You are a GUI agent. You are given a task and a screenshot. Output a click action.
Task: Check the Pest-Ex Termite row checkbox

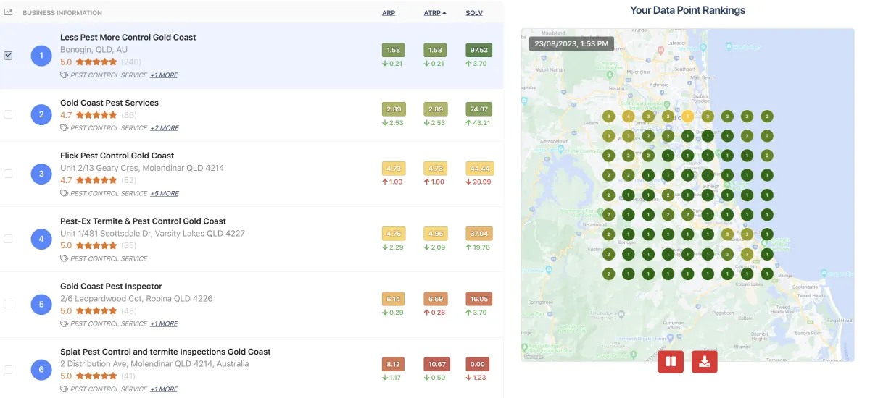[x=8, y=239]
